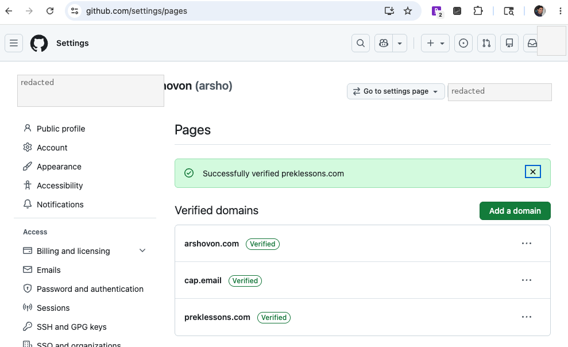Go back with the browser back arrow
The width and height of the screenshot is (568, 347).
(9, 11)
